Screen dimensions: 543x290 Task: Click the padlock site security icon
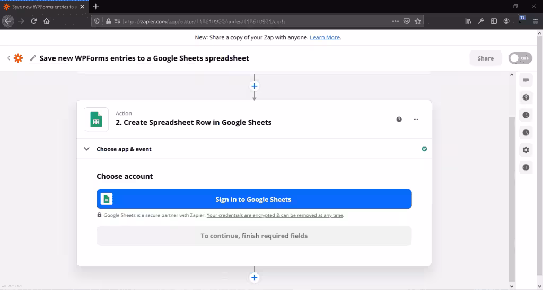tap(108, 21)
